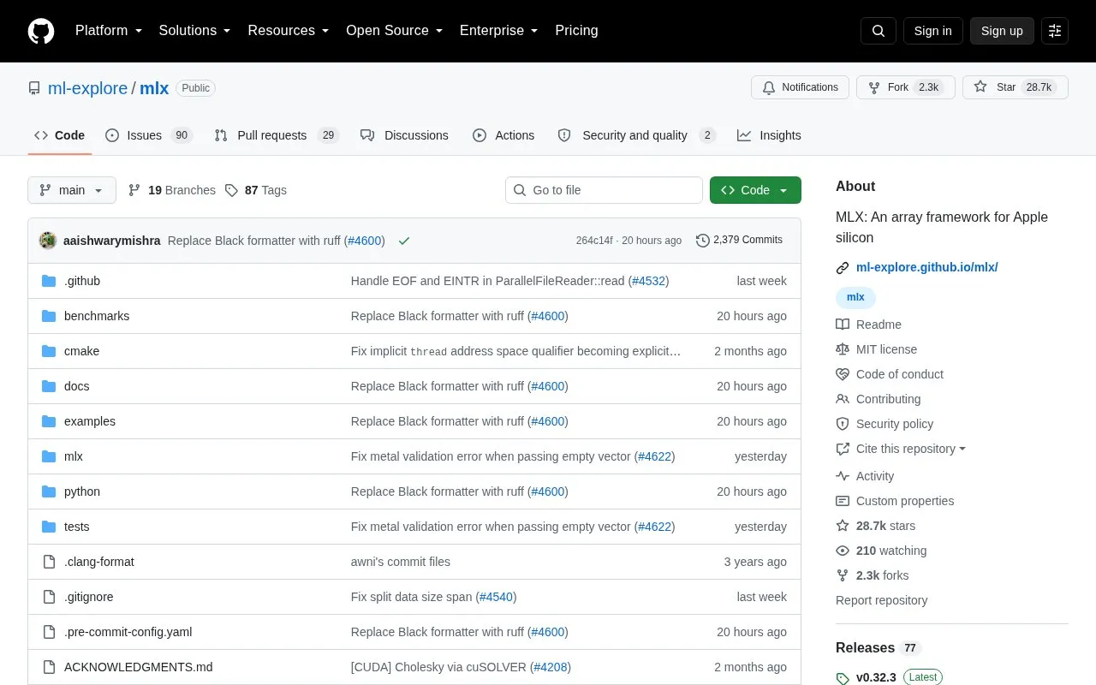The height and width of the screenshot is (685, 1096).
Task: Click the Notifications button
Action: [x=801, y=87]
